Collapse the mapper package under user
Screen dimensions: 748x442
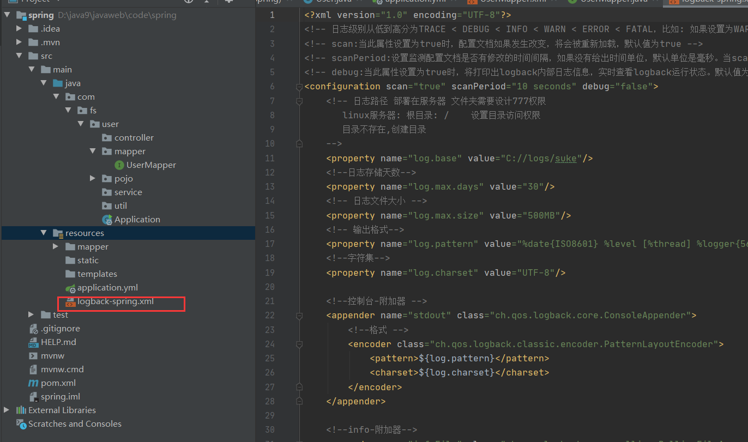point(93,152)
